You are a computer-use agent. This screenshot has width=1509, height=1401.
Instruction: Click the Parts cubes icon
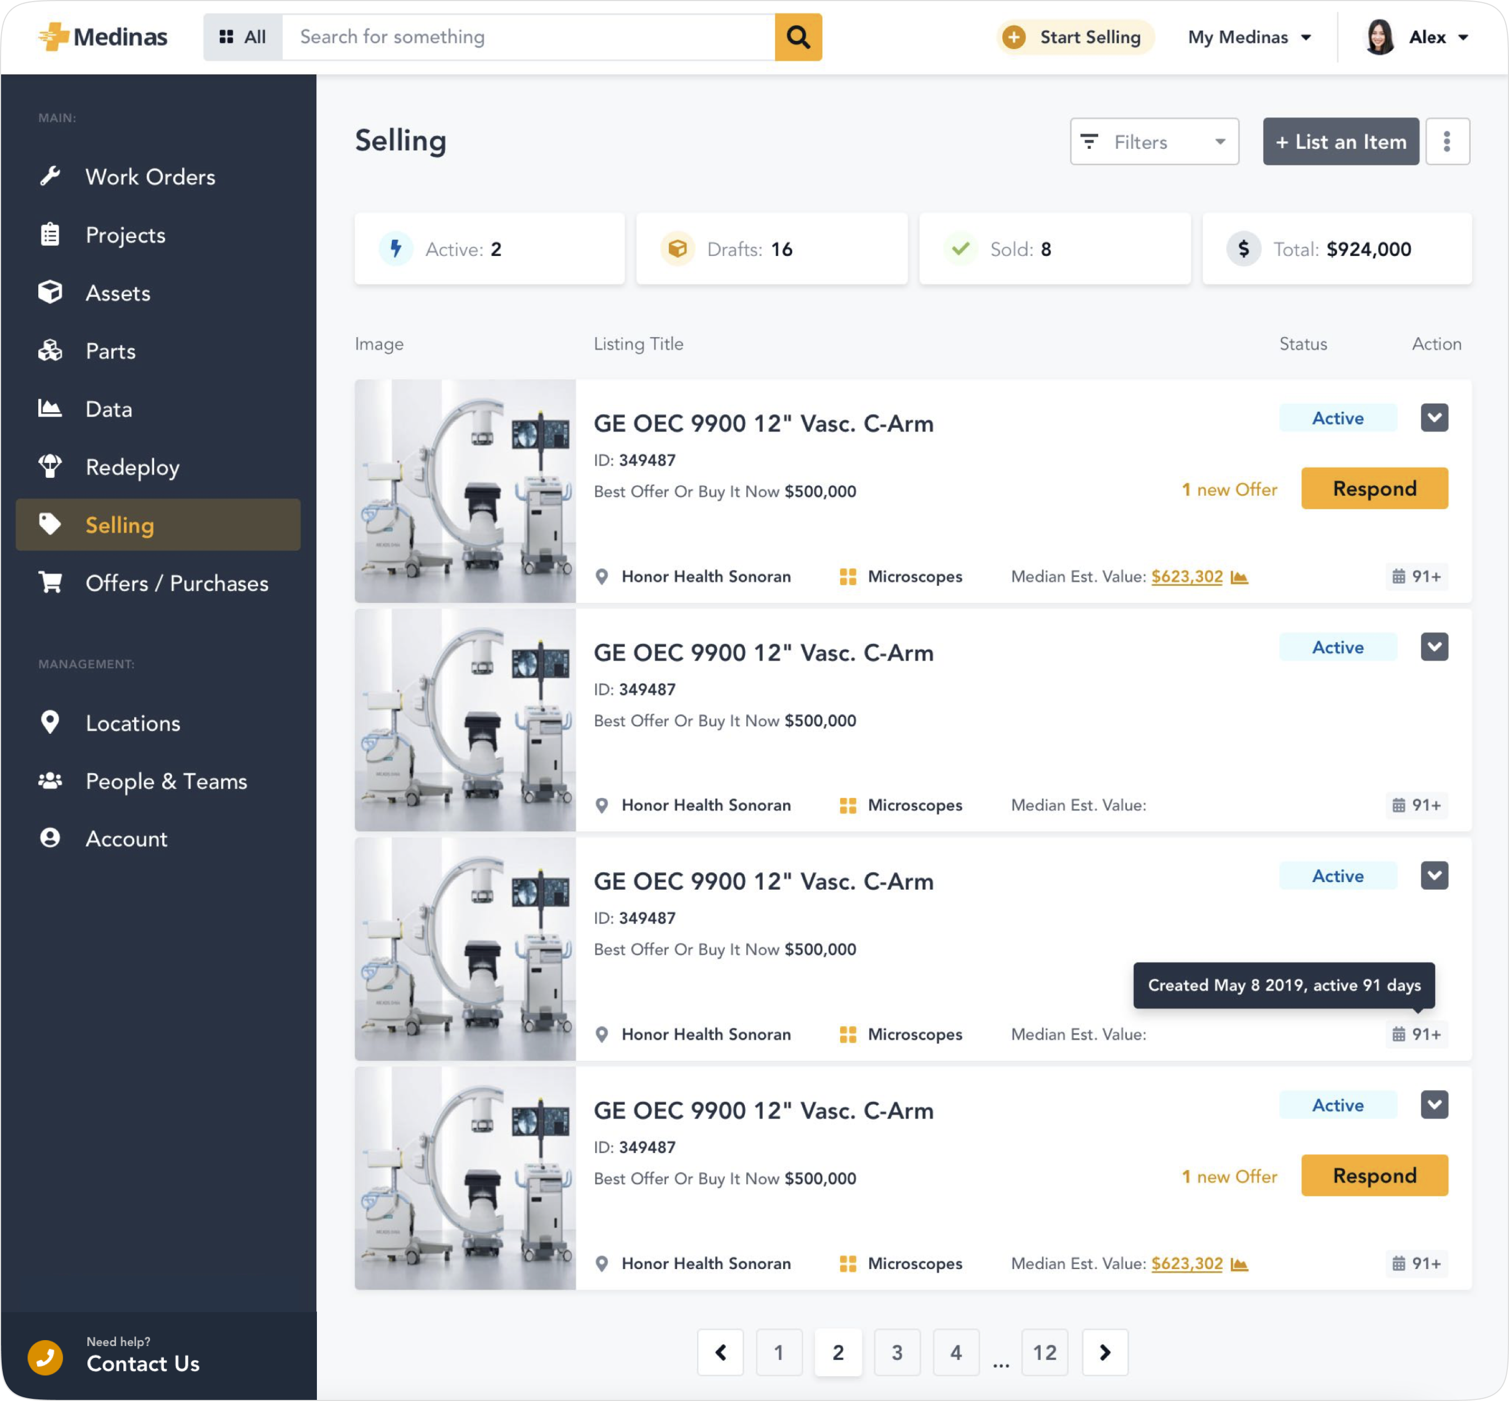click(x=50, y=350)
